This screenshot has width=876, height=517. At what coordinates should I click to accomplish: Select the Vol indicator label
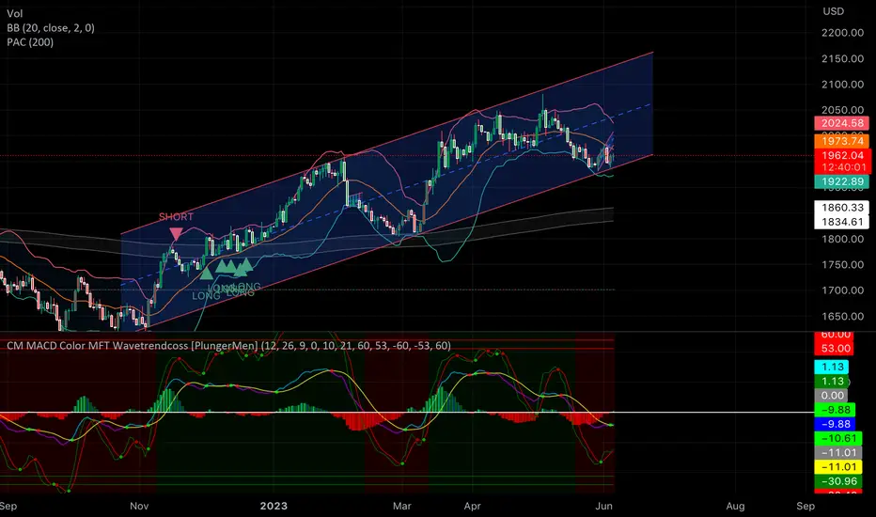[14, 13]
